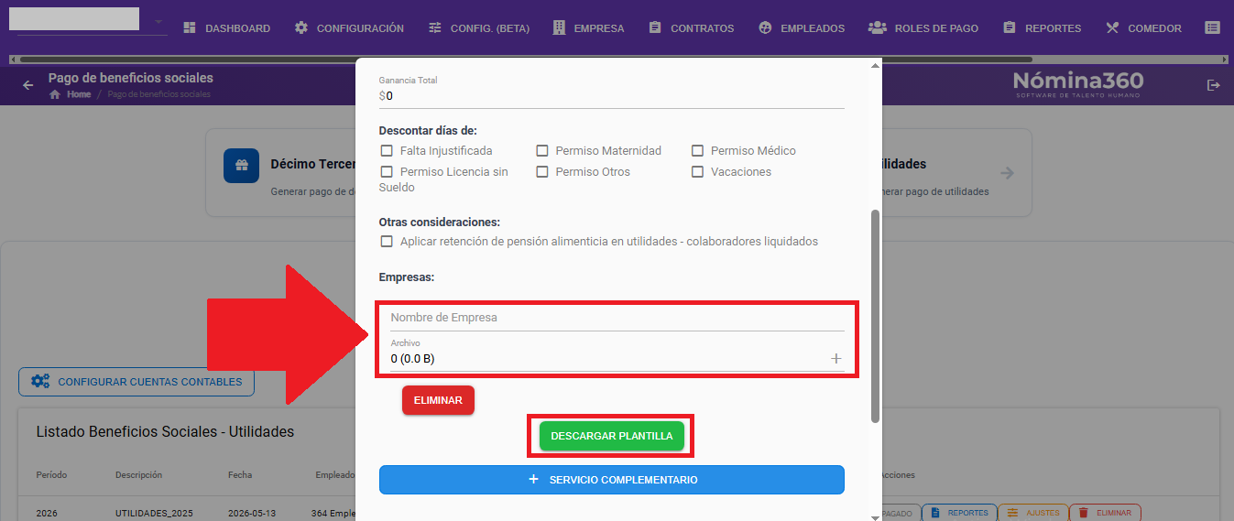Toggle Aplicar retención de pensión alimenticia checkbox
1234x521 pixels.
coord(387,242)
